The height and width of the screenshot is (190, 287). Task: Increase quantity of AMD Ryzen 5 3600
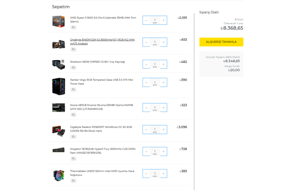click(164, 20)
